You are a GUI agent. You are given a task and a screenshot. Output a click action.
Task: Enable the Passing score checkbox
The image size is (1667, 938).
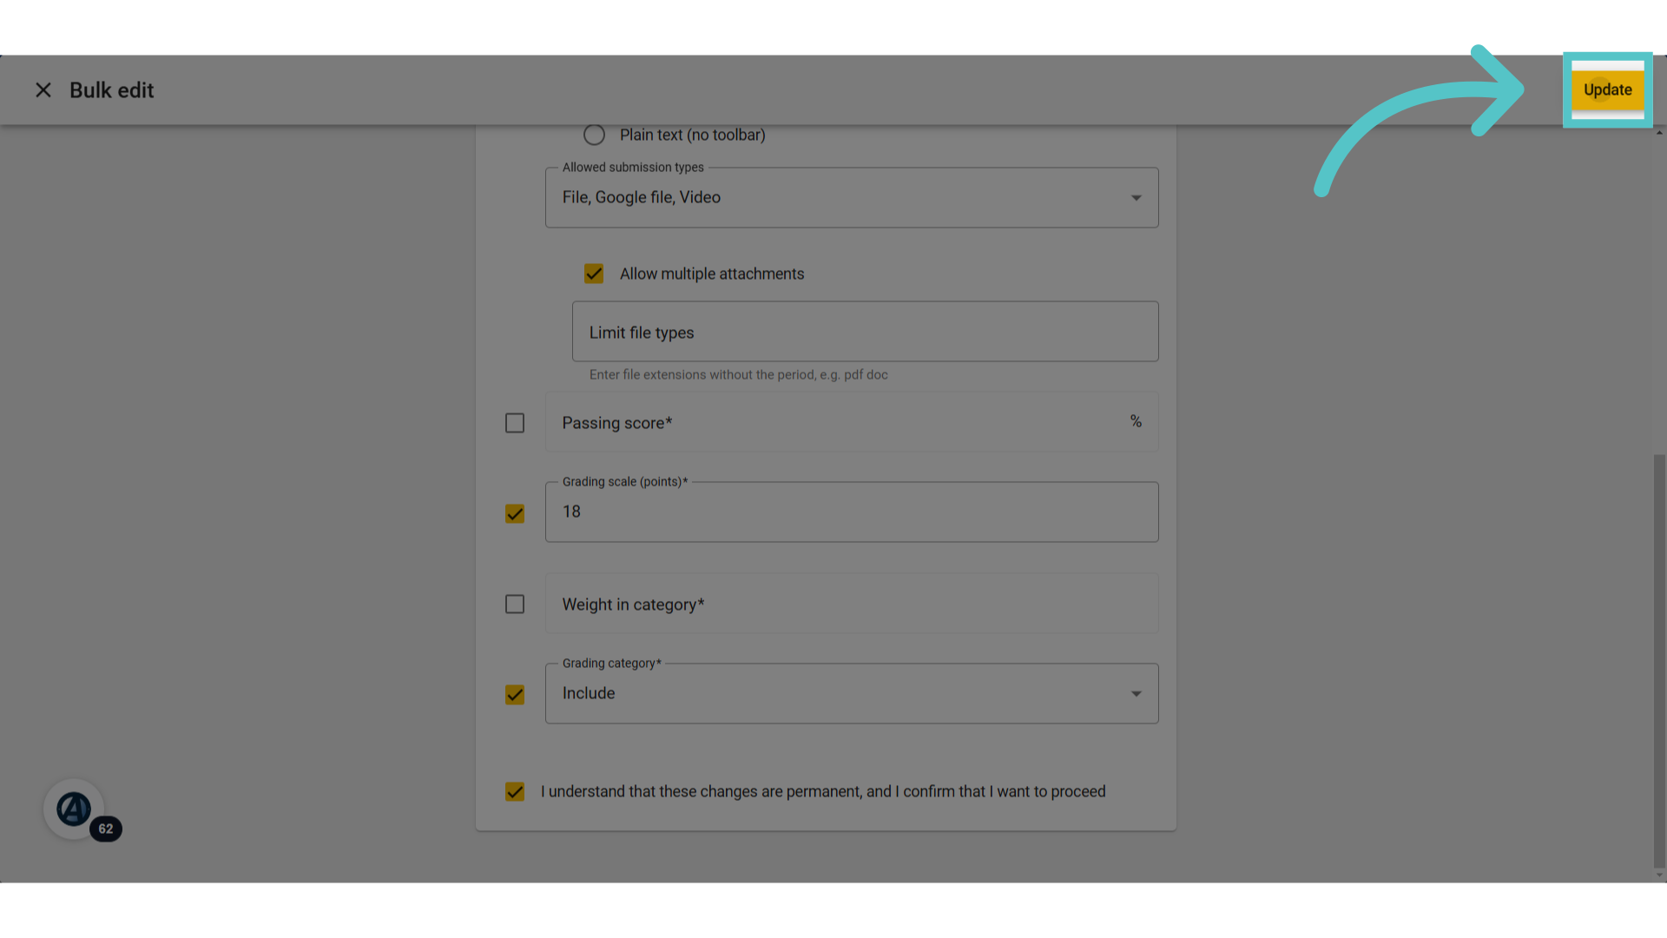coord(515,423)
